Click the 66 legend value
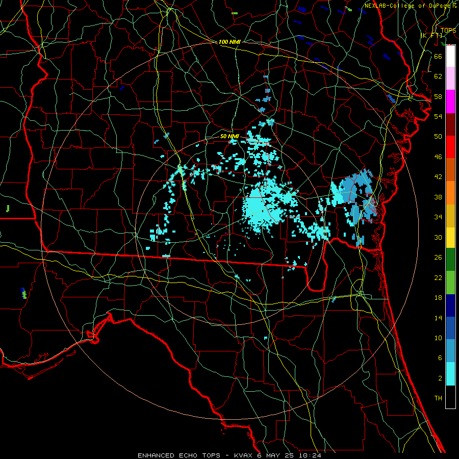The height and width of the screenshot is (459, 459). point(438,56)
